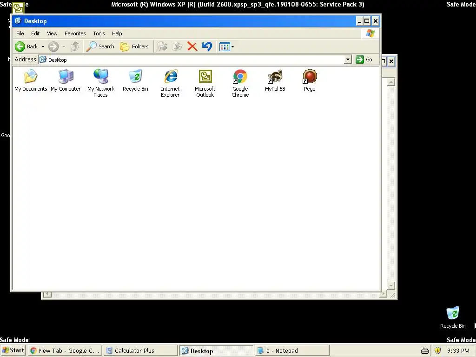Click the red Delete toolbar icon
The width and height of the screenshot is (476, 357).
(192, 46)
